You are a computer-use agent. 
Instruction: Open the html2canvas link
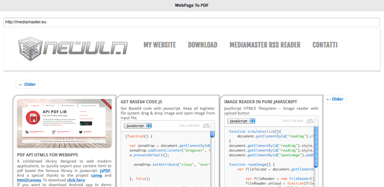29,180
